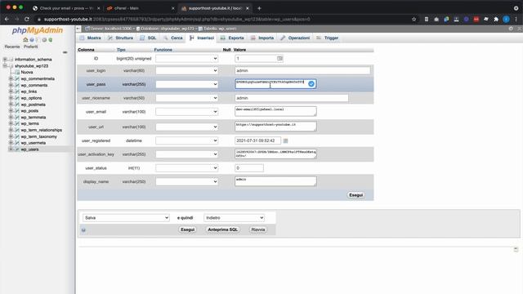This screenshot has height=294, width=523.
Task: Click the console toggle icon at bottom right
Action: 516,249
